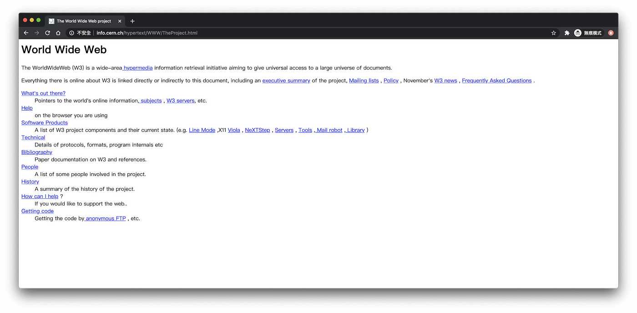The height and width of the screenshot is (313, 637).
Task: Follow the Mail robot link
Action: pyautogui.click(x=329, y=130)
